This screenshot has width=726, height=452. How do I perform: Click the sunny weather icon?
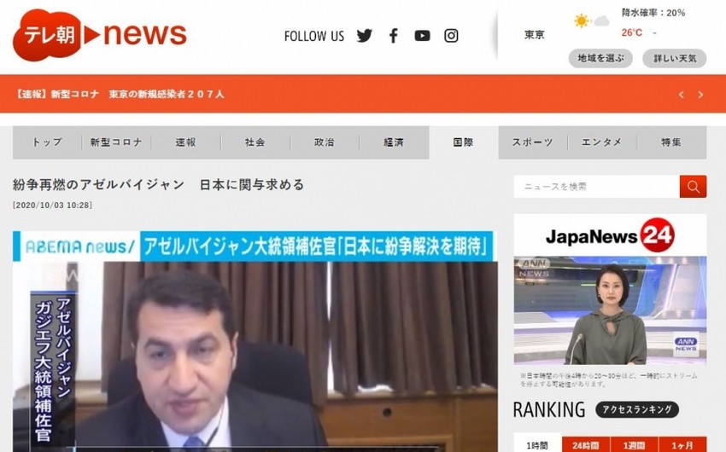point(583,20)
